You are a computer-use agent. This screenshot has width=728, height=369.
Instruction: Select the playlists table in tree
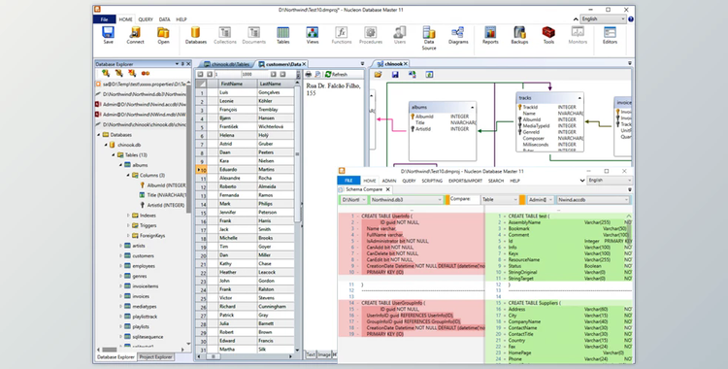(141, 326)
